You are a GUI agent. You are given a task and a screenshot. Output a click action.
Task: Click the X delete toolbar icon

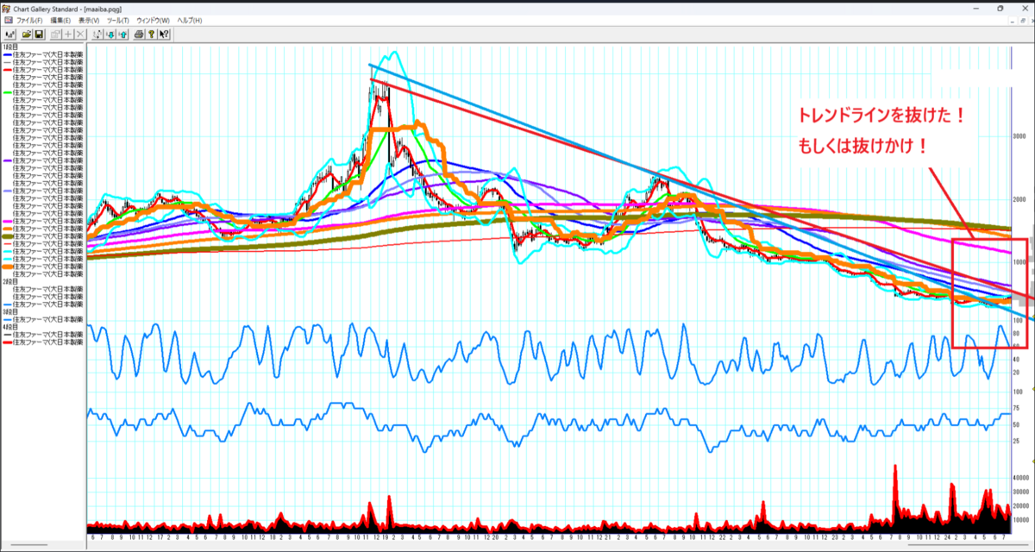(80, 34)
